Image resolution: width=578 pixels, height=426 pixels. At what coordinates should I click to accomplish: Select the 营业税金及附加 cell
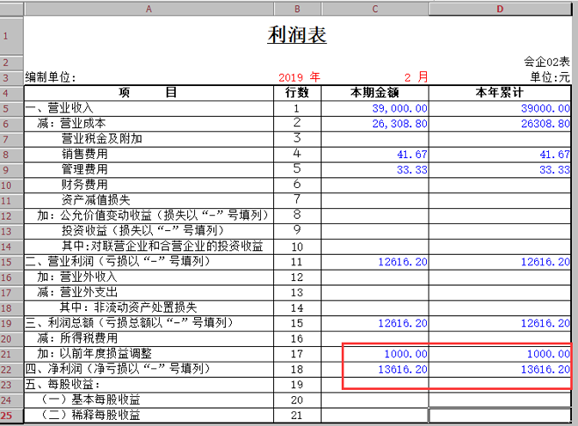(149, 139)
